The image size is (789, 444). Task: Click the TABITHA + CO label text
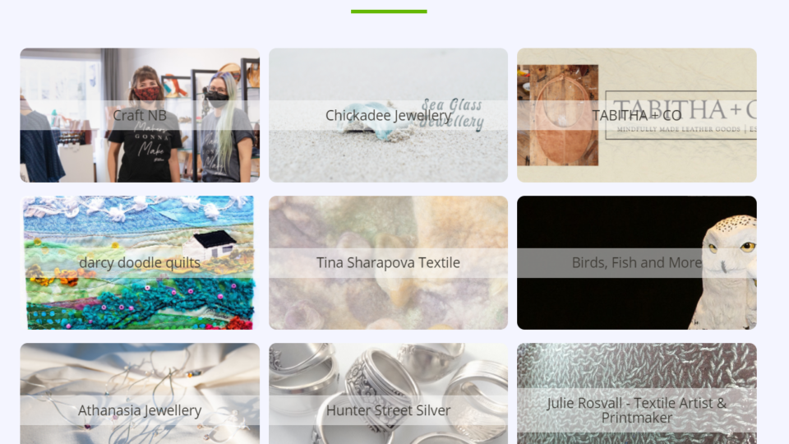(x=637, y=115)
